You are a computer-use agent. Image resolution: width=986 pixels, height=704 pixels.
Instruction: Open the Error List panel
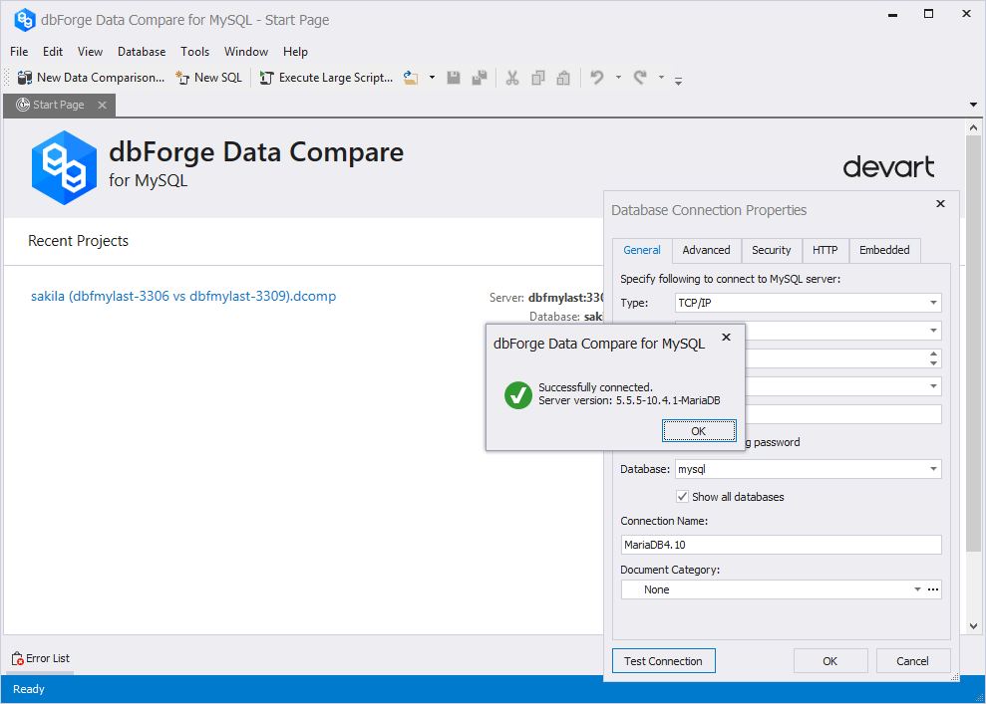41,658
